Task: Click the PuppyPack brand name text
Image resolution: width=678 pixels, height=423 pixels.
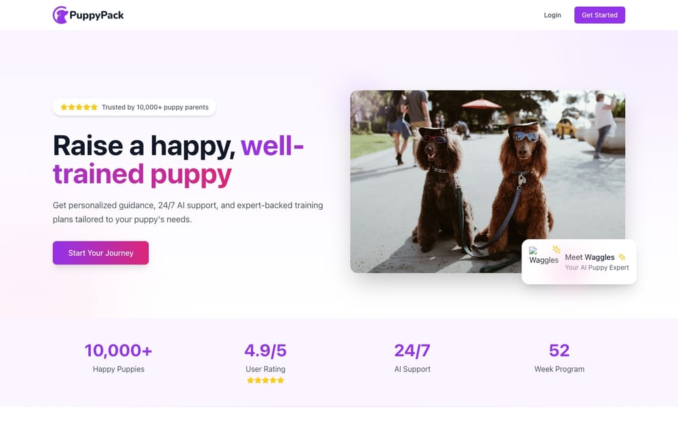Action: pos(96,15)
